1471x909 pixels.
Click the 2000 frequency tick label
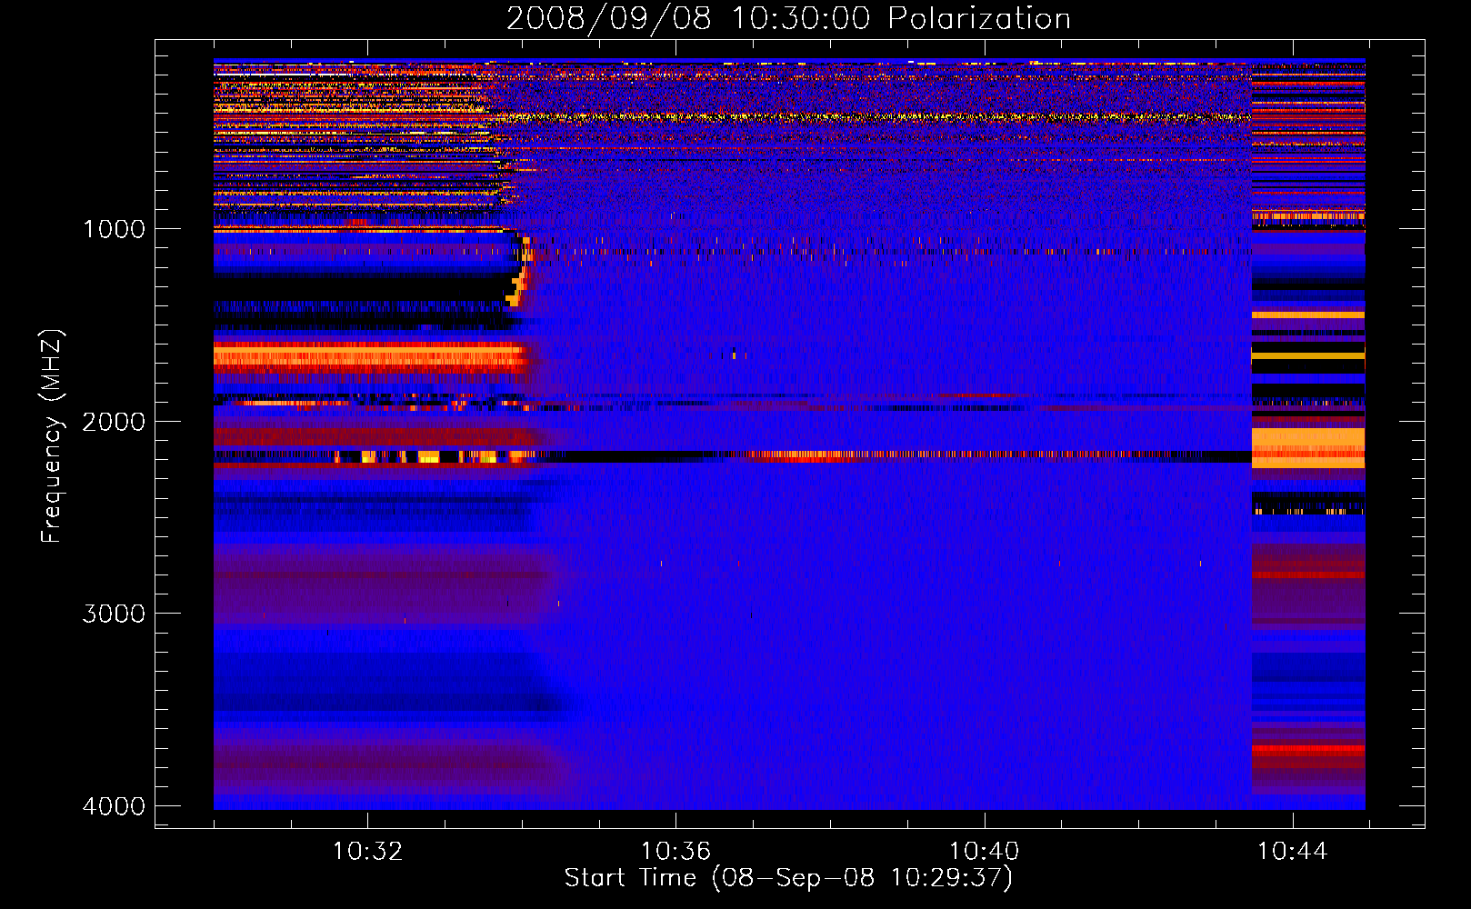click(x=114, y=421)
